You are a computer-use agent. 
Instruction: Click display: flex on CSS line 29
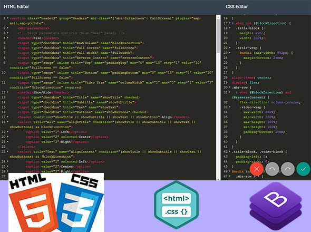[245, 83]
